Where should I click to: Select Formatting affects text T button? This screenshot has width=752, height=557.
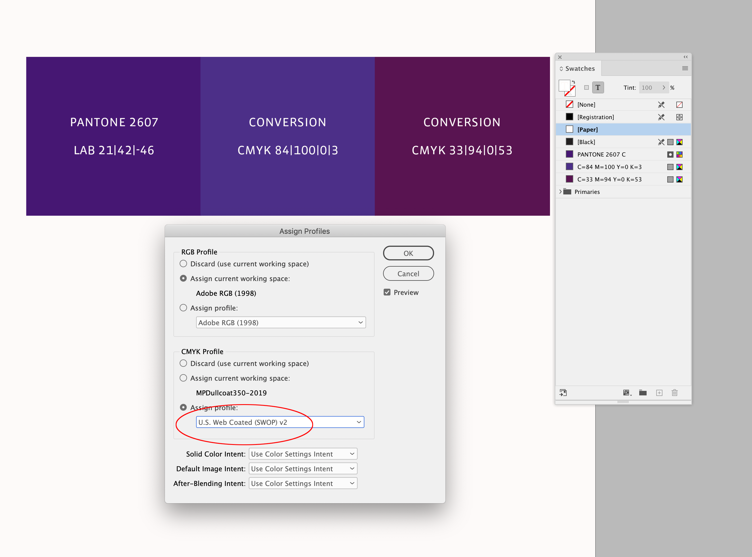(598, 88)
